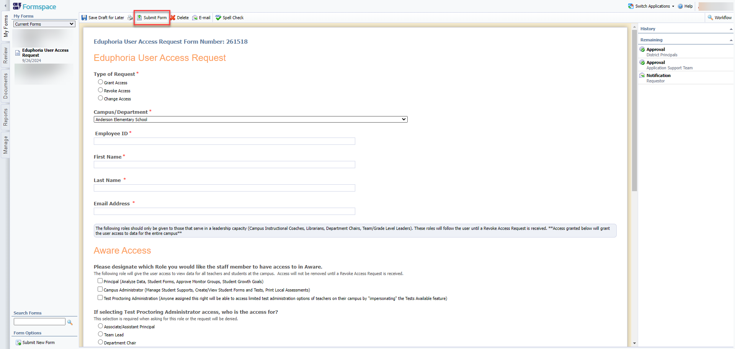The width and height of the screenshot is (735, 349).
Task: Click into the Employee ID field
Action: [224, 141]
